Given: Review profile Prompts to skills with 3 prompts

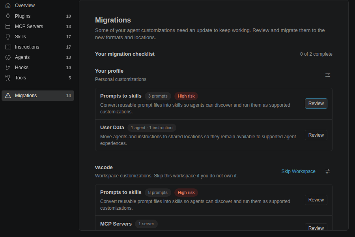Looking at the screenshot, I should (x=316, y=103).
